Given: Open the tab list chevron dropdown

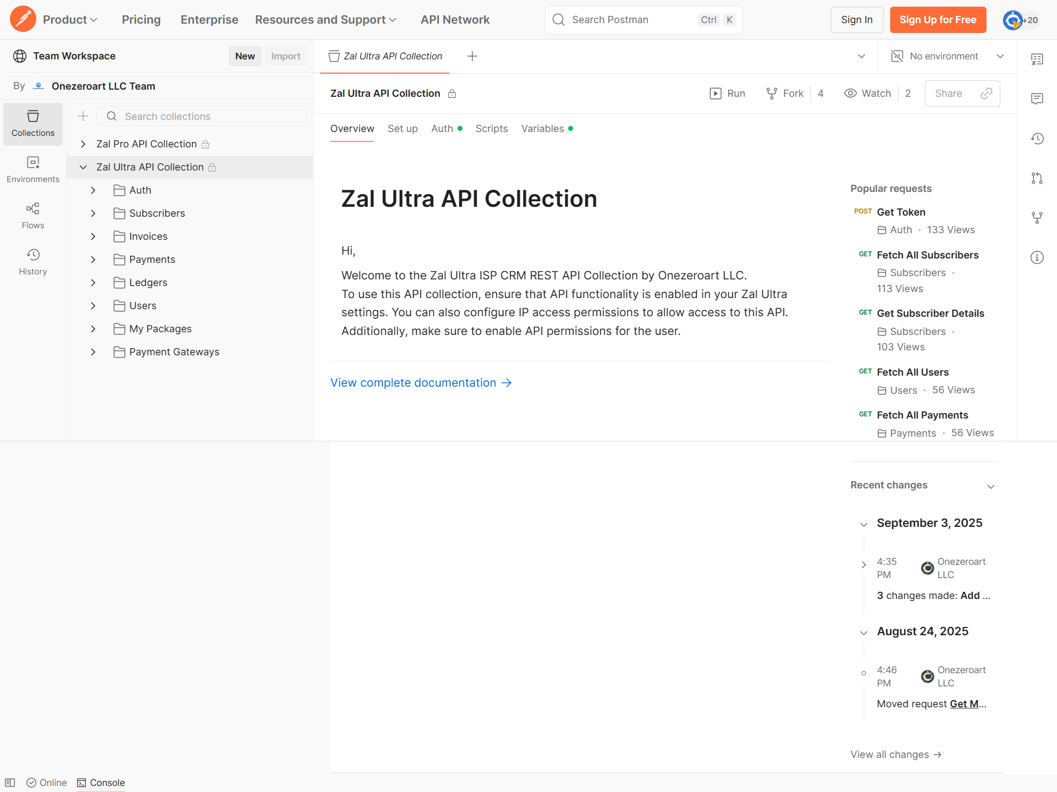Looking at the screenshot, I should (862, 56).
